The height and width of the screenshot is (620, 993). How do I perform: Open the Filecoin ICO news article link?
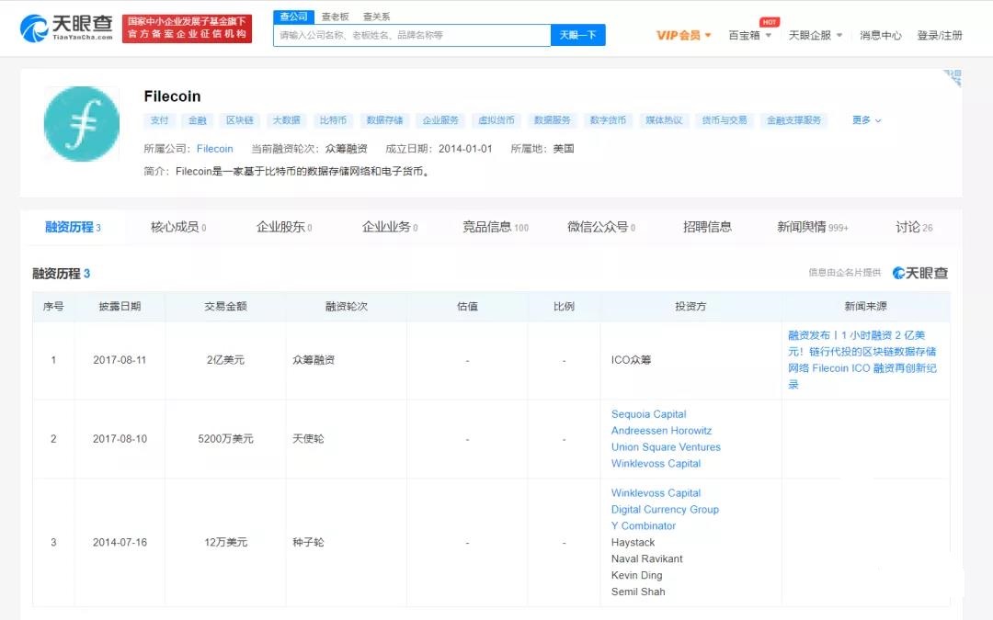(x=862, y=359)
